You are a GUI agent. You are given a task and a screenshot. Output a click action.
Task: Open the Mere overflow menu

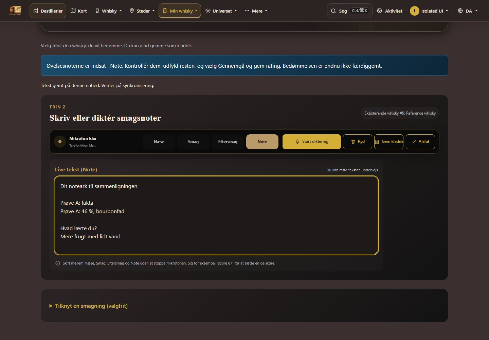pyautogui.click(x=256, y=11)
